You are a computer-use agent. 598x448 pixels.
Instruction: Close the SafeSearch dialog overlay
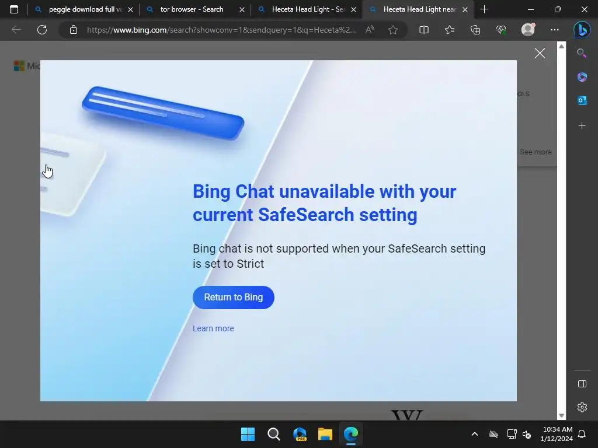(x=540, y=53)
